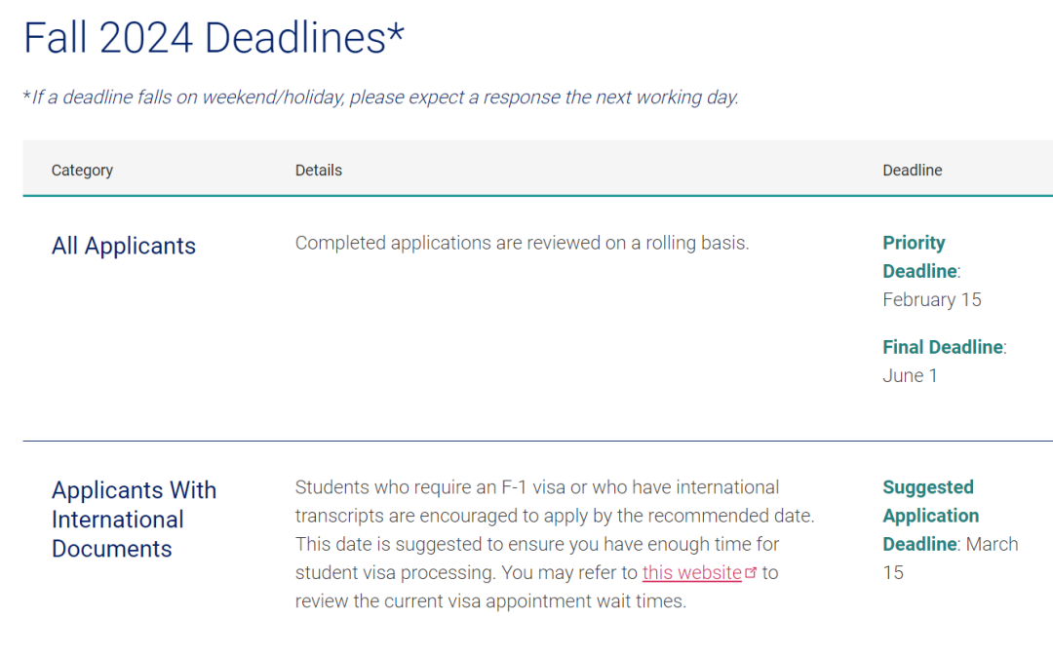Click the F-1 visa paragraph's first line
Viewport: 1053px width, 655px height.
[x=537, y=487]
